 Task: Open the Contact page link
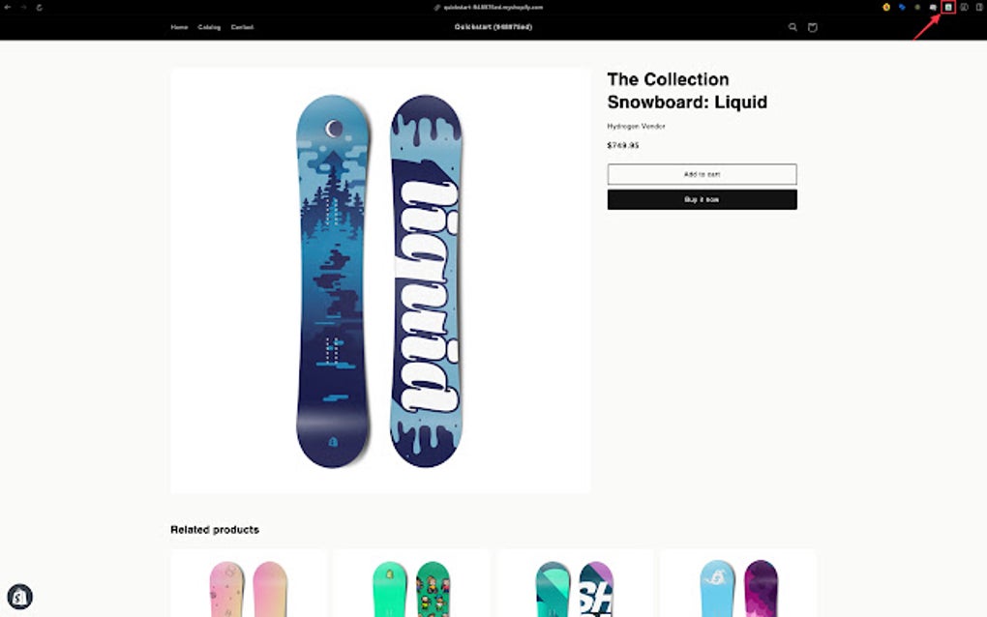(242, 27)
